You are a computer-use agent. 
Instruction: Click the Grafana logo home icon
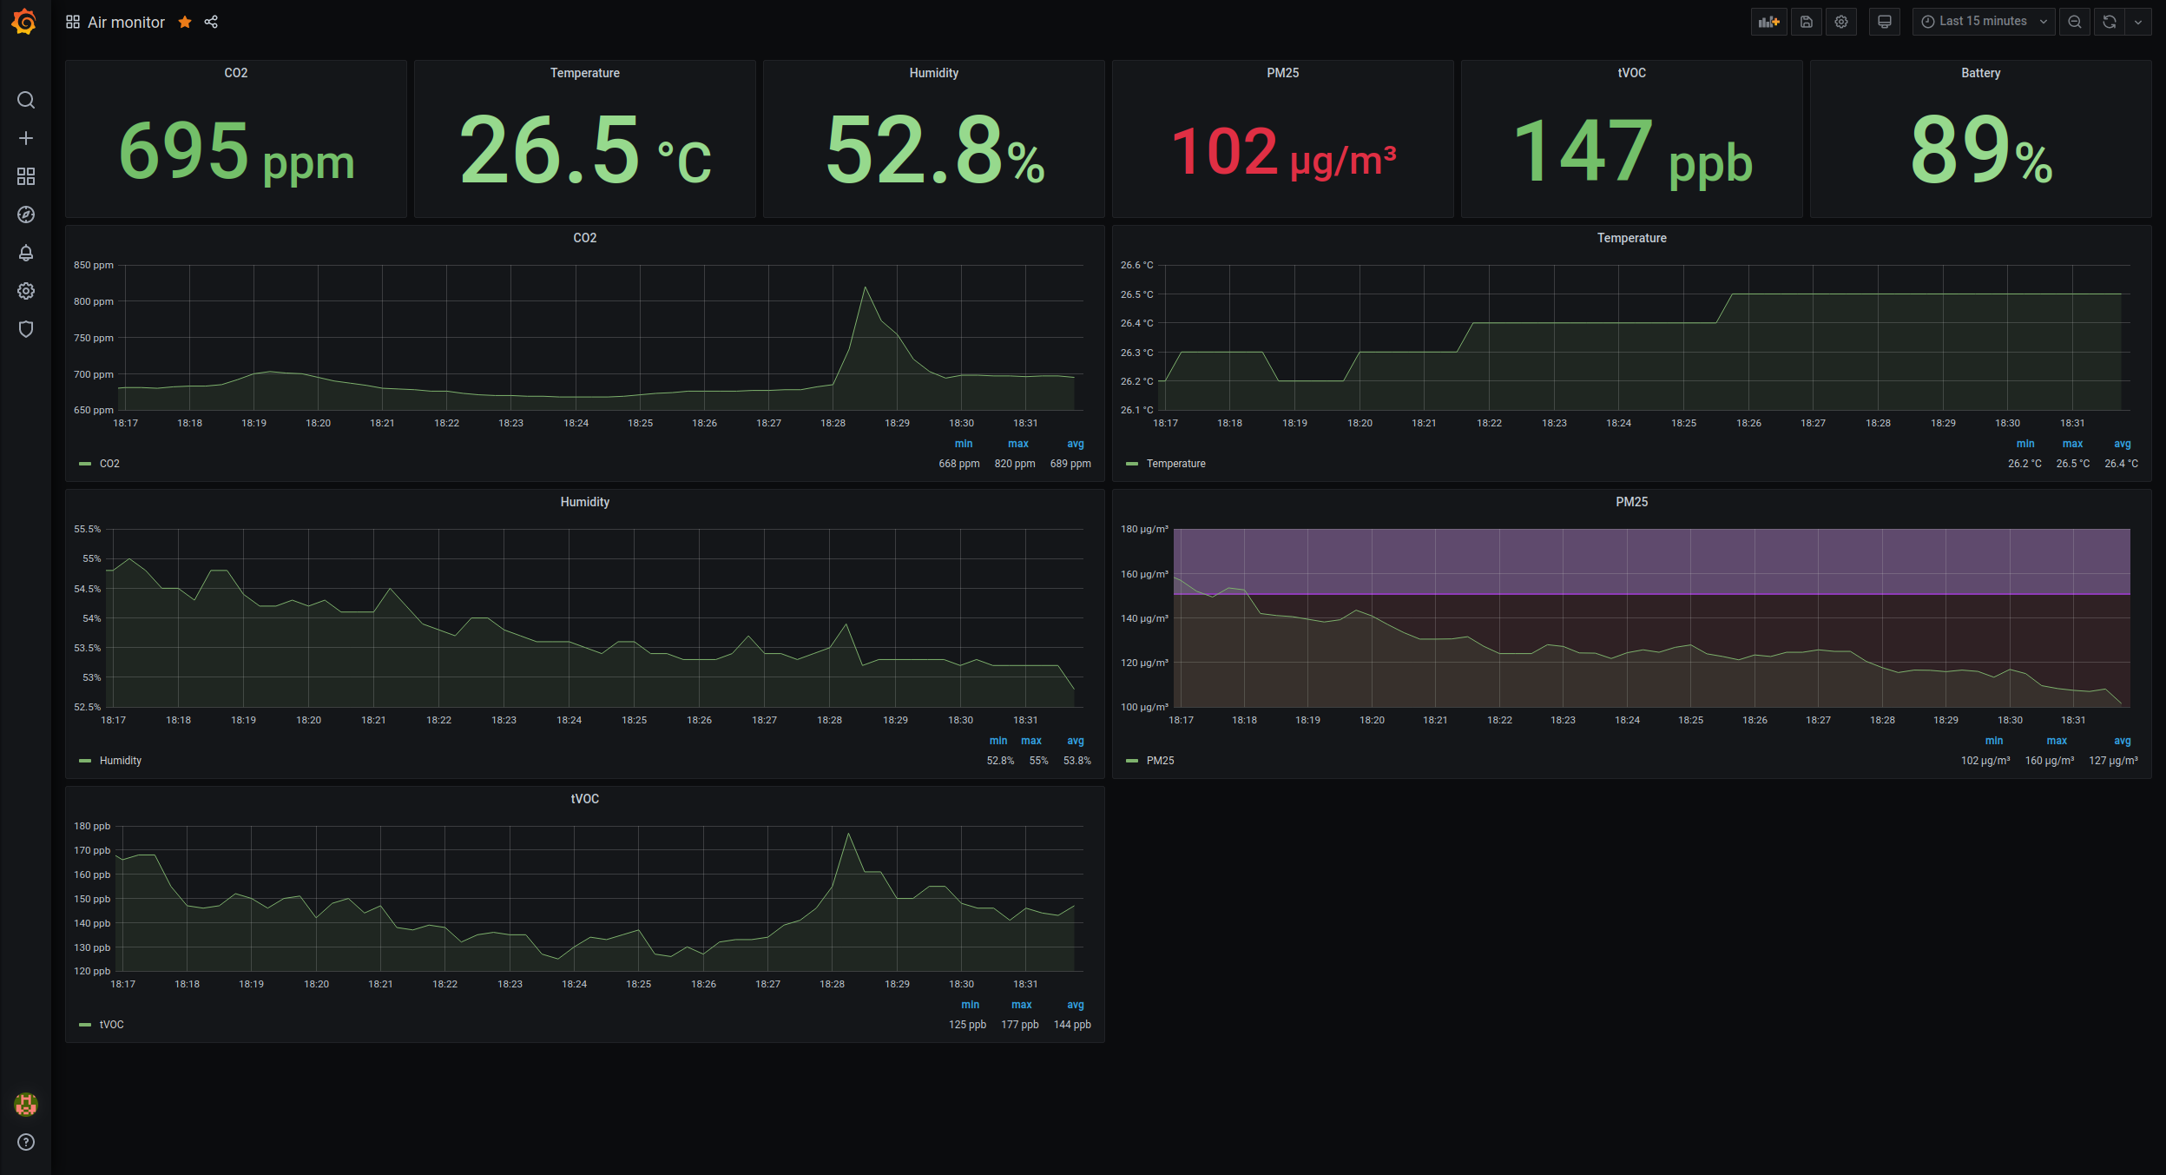[x=25, y=22]
